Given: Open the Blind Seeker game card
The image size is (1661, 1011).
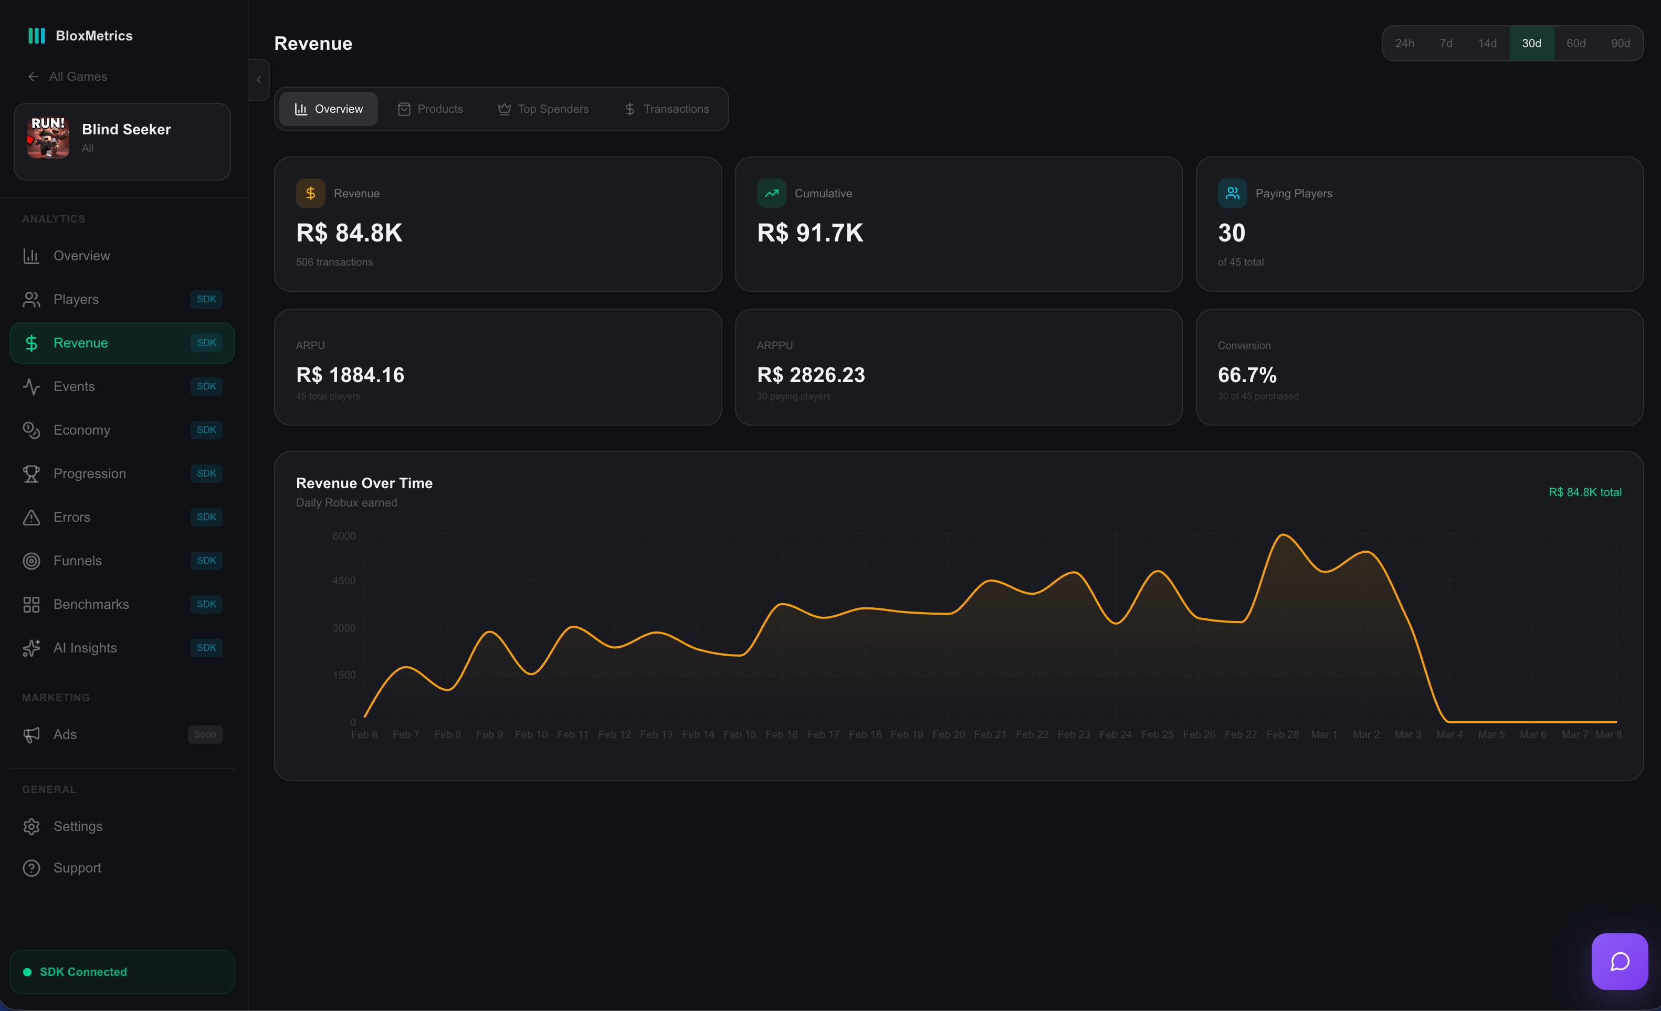Looking at the screenshot, I should pos(121,141).
